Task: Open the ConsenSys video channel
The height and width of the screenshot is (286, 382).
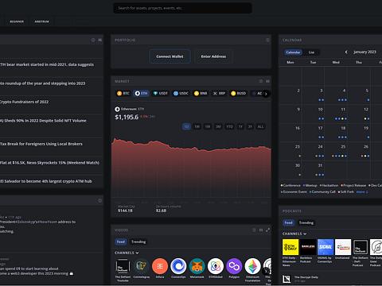Action: coord(178,269)
